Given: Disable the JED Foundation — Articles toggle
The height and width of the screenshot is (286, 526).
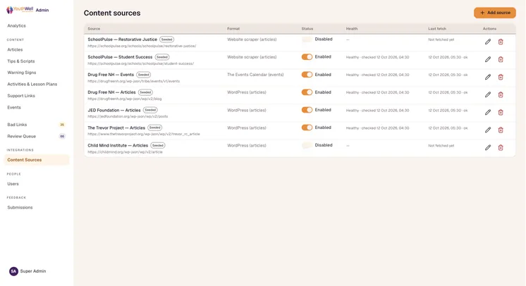Looking at the screenshot, I should [307, 110].
